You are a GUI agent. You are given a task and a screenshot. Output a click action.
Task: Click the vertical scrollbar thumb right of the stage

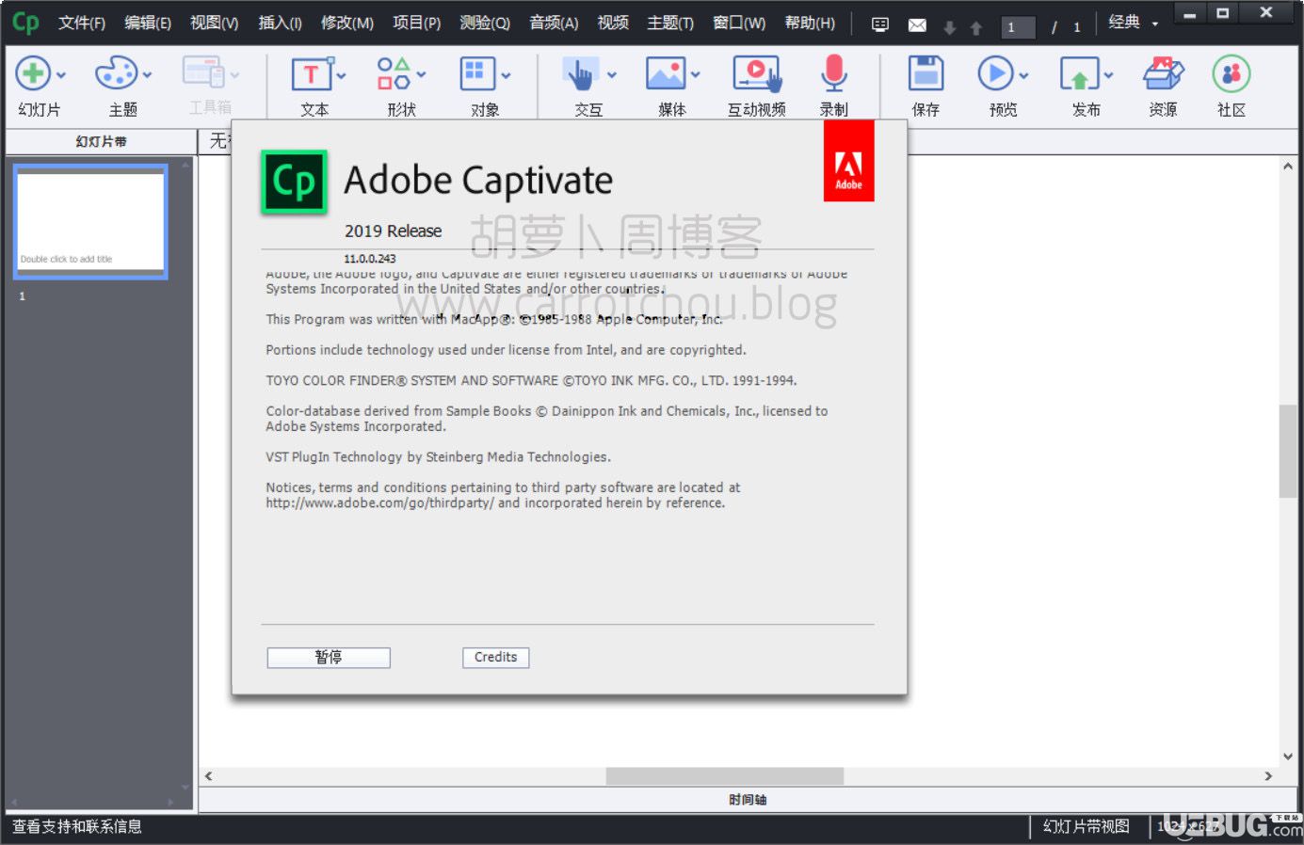1287,451
